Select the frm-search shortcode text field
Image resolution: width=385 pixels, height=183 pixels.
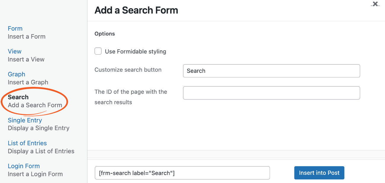(x=182, y=173)
